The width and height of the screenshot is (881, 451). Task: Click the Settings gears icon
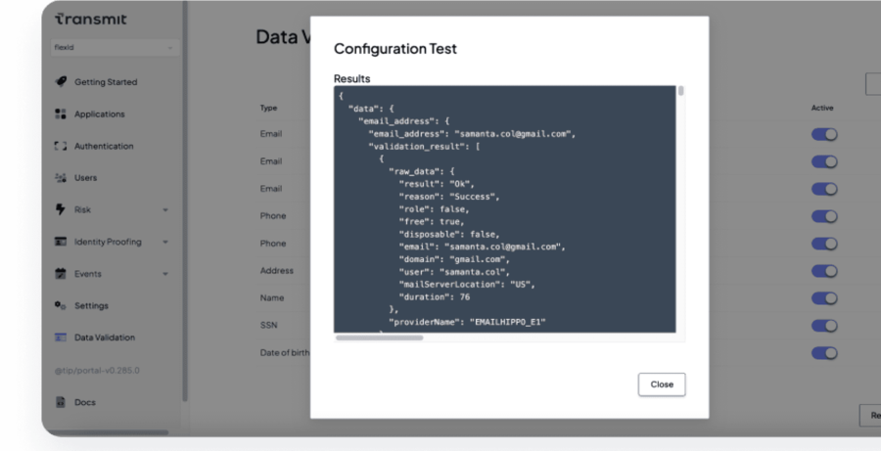click(61, 305)
